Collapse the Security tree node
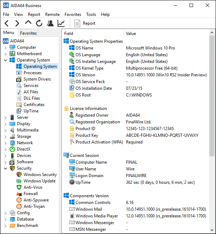 [x=5, y=168]
